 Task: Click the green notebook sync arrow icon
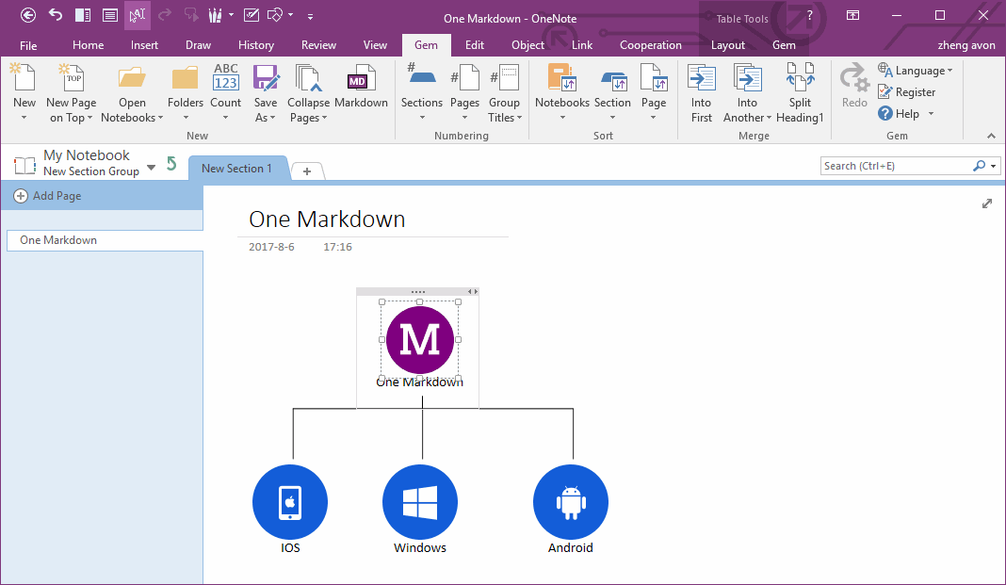[171, 164]
